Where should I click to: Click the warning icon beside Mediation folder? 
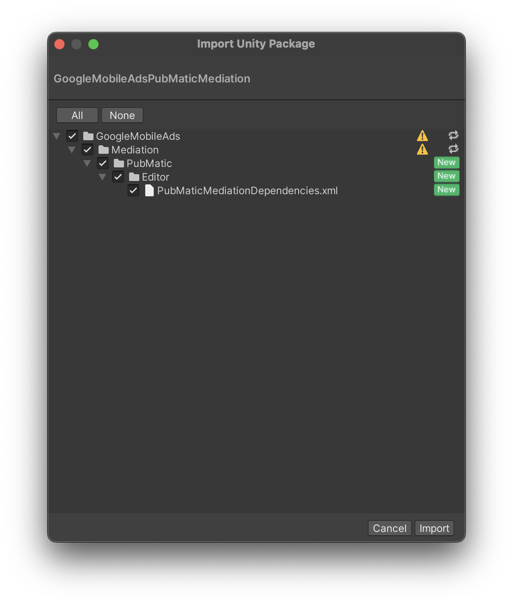point(422,149)
